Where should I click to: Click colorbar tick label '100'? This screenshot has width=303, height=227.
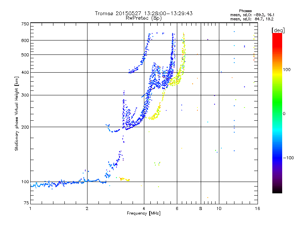pyautogui.click(x=287, y=70)
